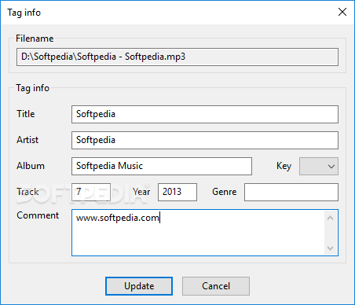This screenshot has width=355, height=305.
Task: Click the Track number field
Action: [x=91, y=192]
